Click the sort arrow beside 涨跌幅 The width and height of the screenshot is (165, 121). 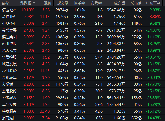[34, 3]
